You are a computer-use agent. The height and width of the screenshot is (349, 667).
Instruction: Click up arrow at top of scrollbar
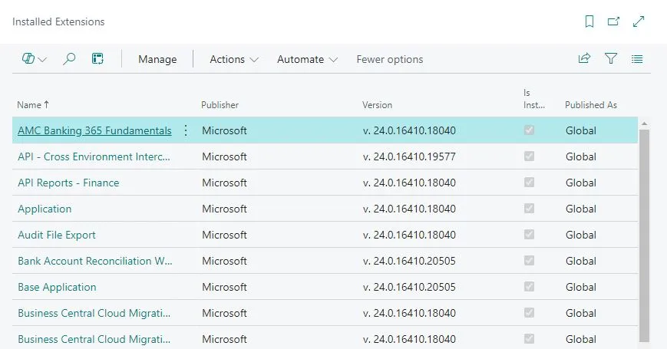[x=644, y=123]
